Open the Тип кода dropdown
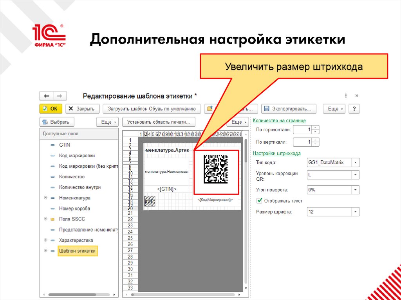Image resolution: width=401 pixels, height=300 pixels. click(x=356, y=162)
